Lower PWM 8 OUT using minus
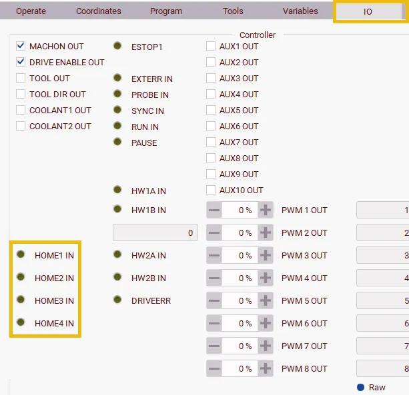 click(214, 368)
